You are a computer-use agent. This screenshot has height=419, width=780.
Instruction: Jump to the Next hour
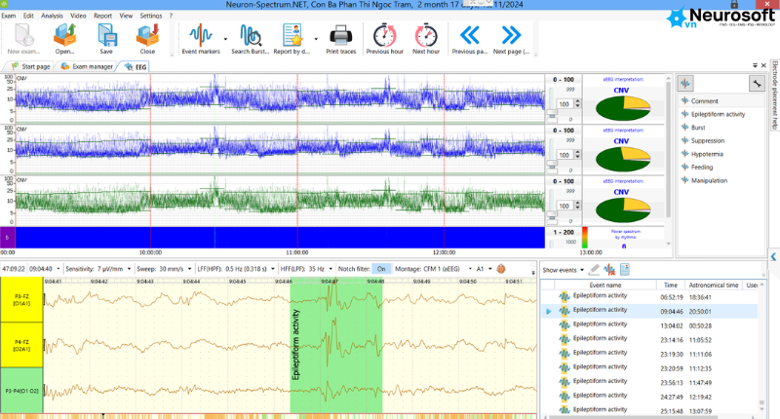click(426, 39)
